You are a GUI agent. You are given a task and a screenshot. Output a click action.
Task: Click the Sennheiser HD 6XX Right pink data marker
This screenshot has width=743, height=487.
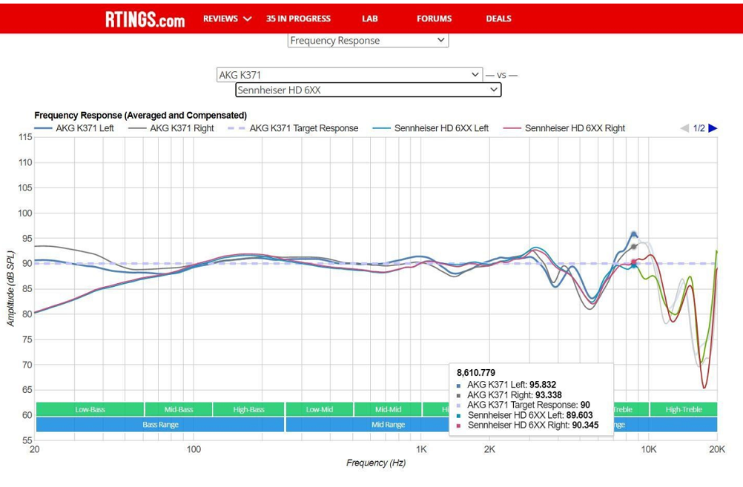(x=634, y=262)
